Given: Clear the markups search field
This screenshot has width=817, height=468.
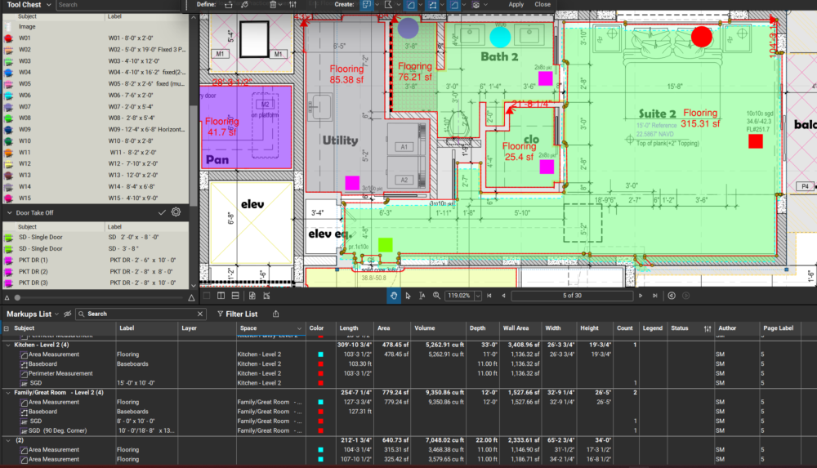Looking at the screenshot, I should 200,314.
